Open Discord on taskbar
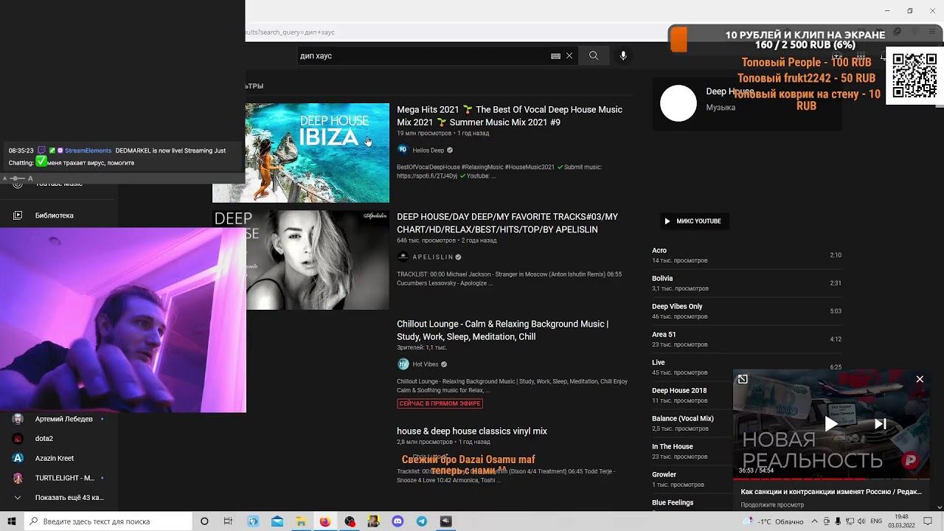This screenshot has width=944, height=531. pyautogui.click(x=398, y=521)
